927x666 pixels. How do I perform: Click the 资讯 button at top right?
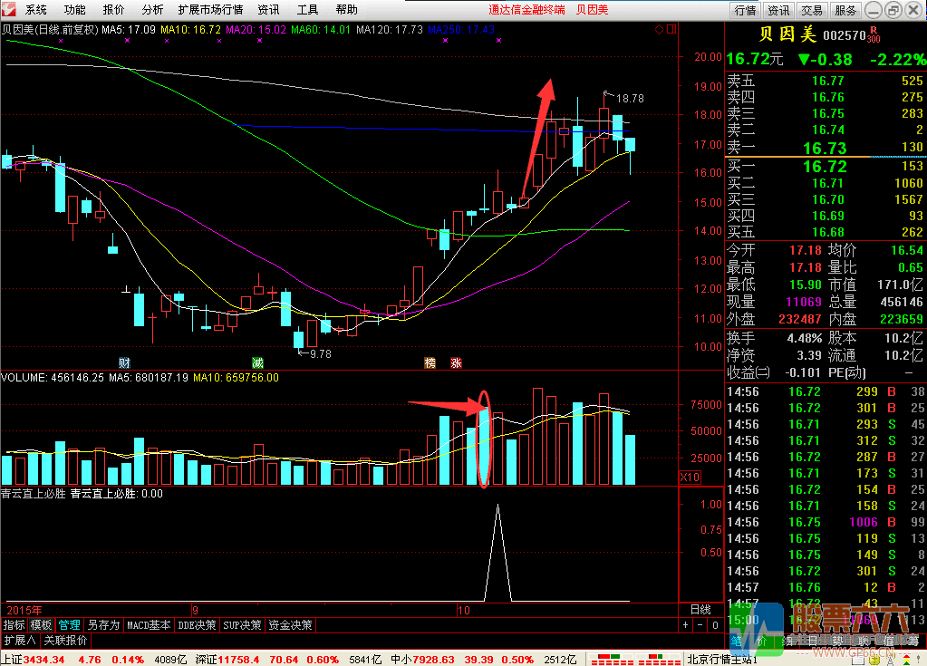tap(778, 10)
